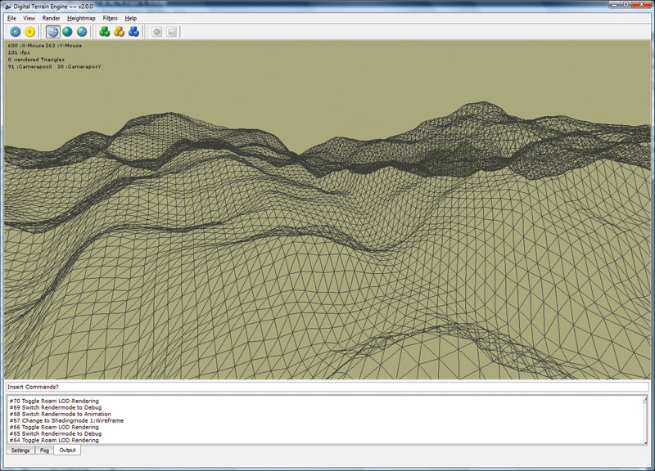The width and height of the screenshot is (655, 471).
Task: Click the wireframe terrain viewport
Action: pyautogui.click(x=327, y=210)
